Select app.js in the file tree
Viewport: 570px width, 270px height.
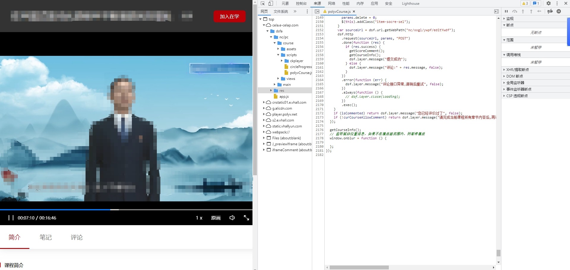pos(284,97)
